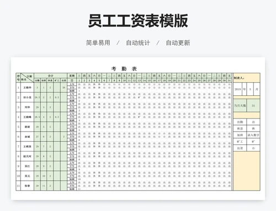276x211 pixels.
Task: Select the 序号 header cell
Action: click(18, 78)
